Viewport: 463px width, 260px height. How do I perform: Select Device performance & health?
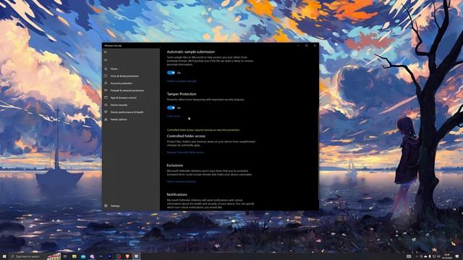[x=127, y=112]
